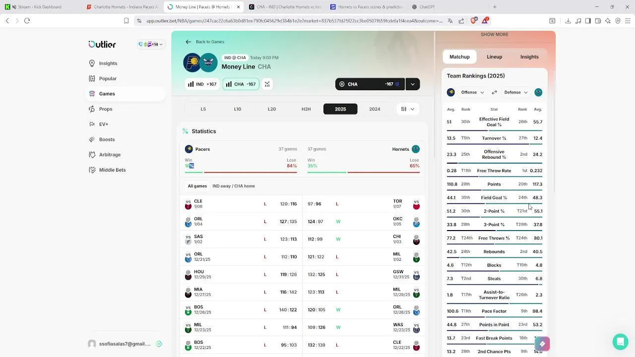Toggle the browser sidebar panel icon
The image size is (635, 357).
[588, 21]
